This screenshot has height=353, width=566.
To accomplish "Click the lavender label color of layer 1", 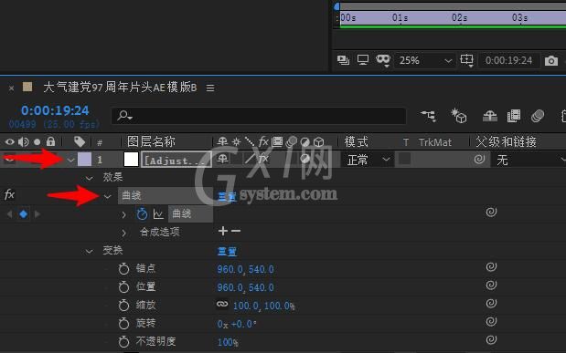I will pos(84,160).
